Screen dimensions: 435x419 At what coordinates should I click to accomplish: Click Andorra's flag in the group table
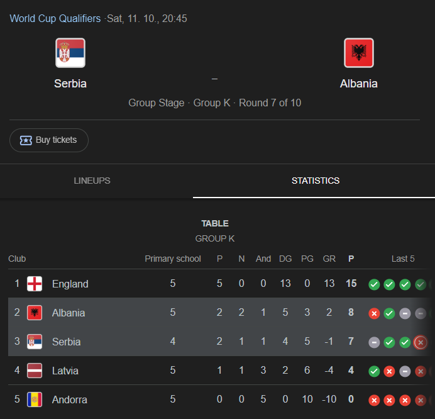tap(35, 399)
